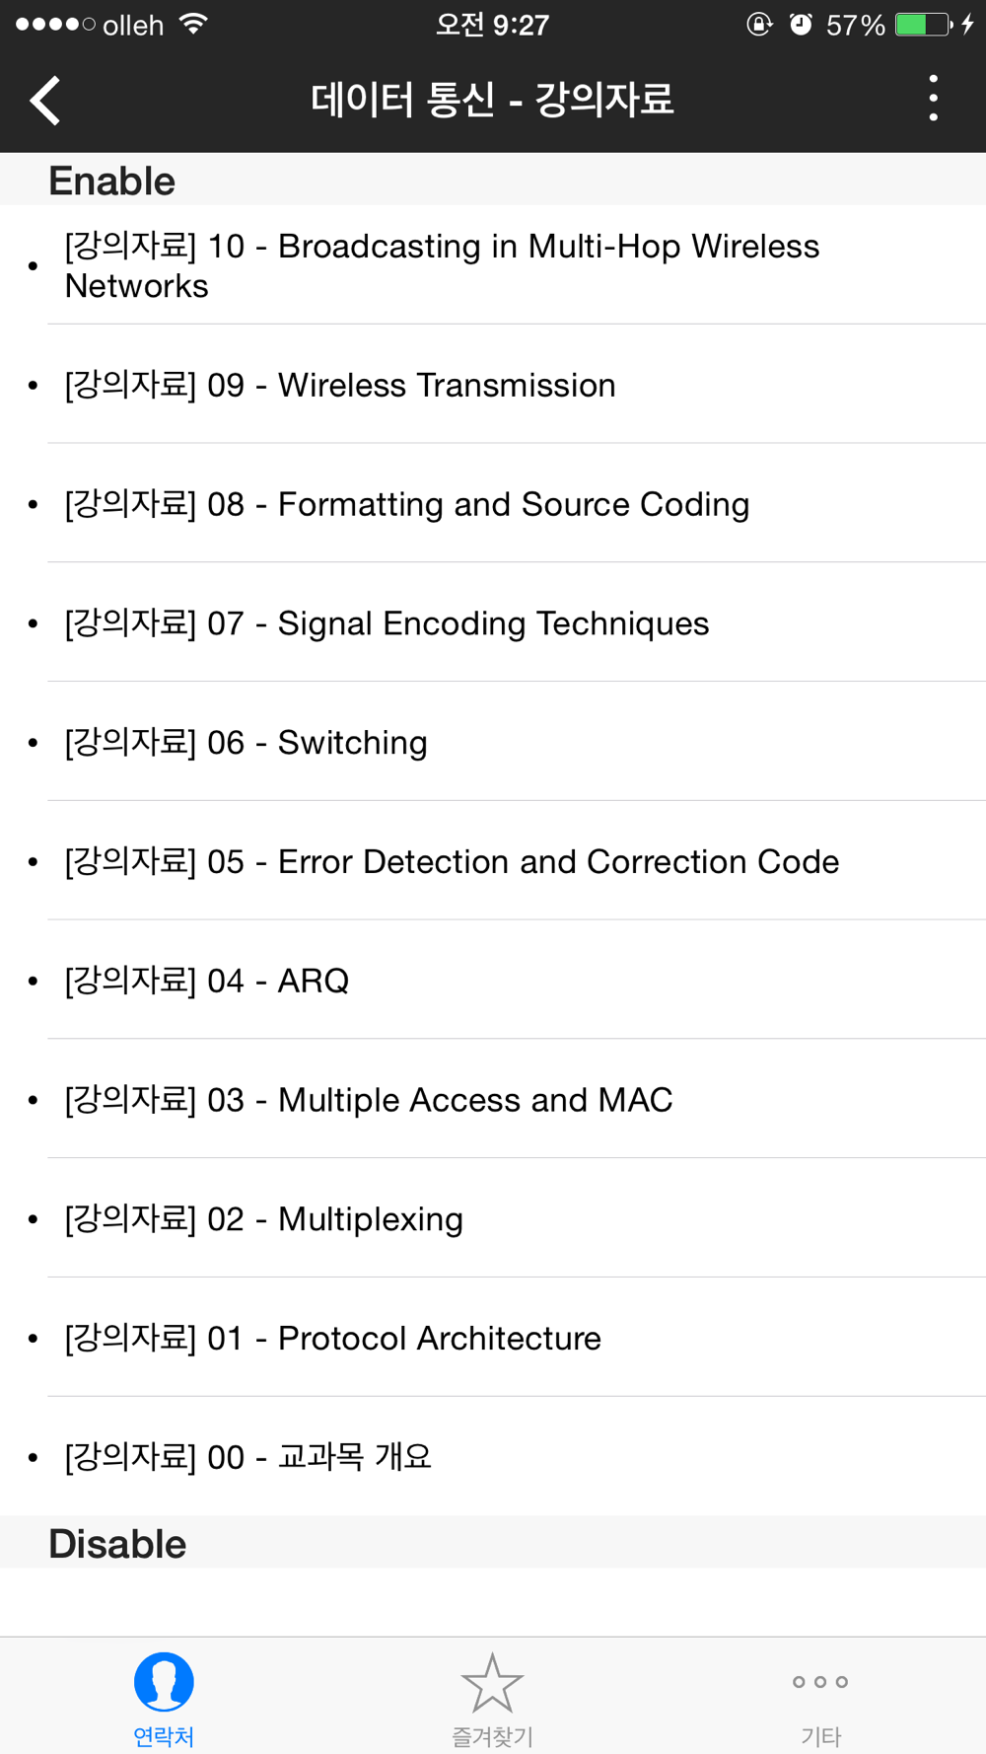The image size is (986, 1754).
Task: Open 00 - 교과목 개요 item
Action: (x=493, y=1456)
